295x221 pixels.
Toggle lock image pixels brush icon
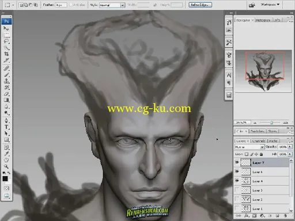(x=252, y=154)
